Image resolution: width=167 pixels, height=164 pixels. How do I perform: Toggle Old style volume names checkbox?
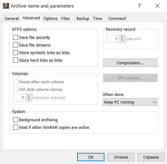coord(16,89)
